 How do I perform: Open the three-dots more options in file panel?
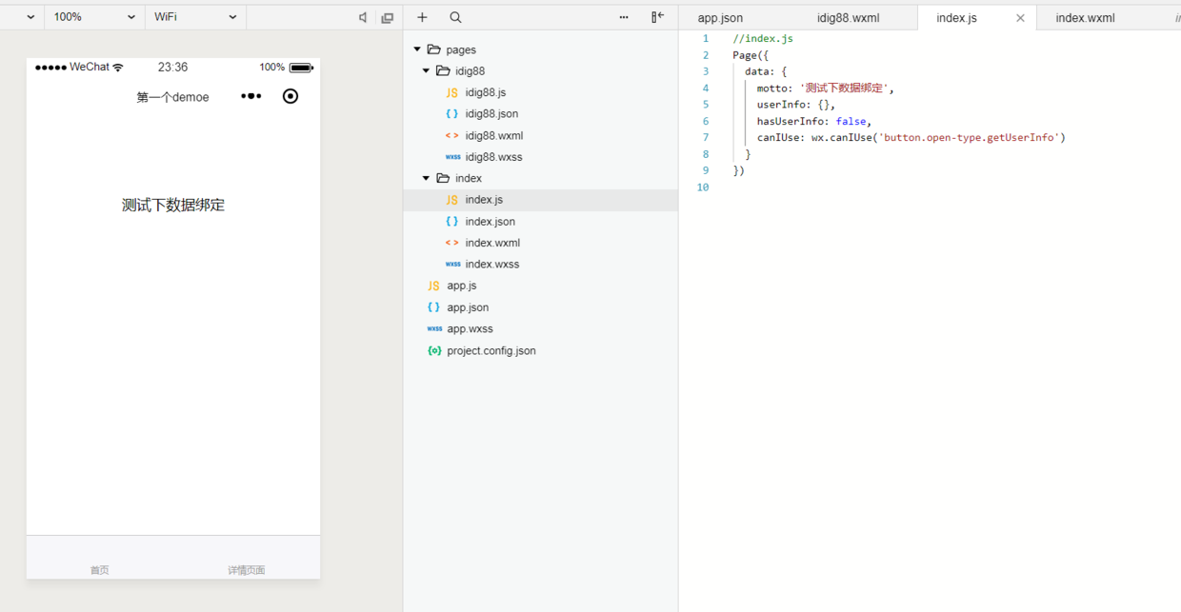coord(624,17)
